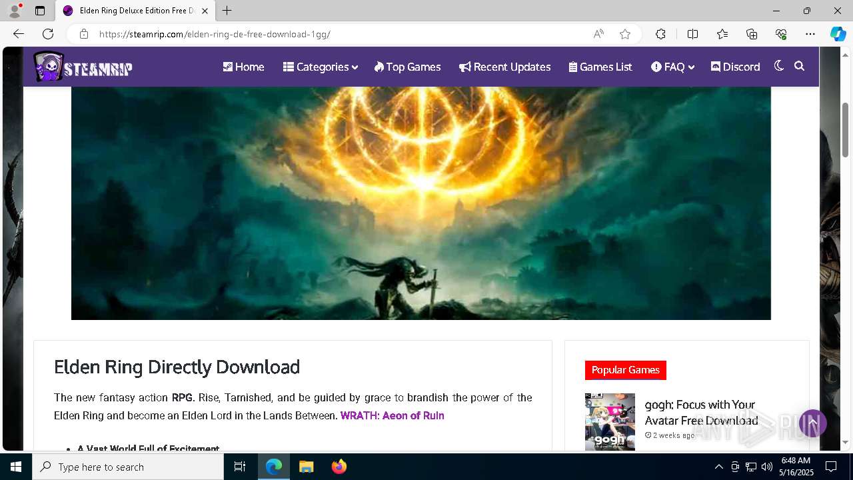Open the Home menu item
Viewport: 853px width, 480px height.
click(243, 67)
